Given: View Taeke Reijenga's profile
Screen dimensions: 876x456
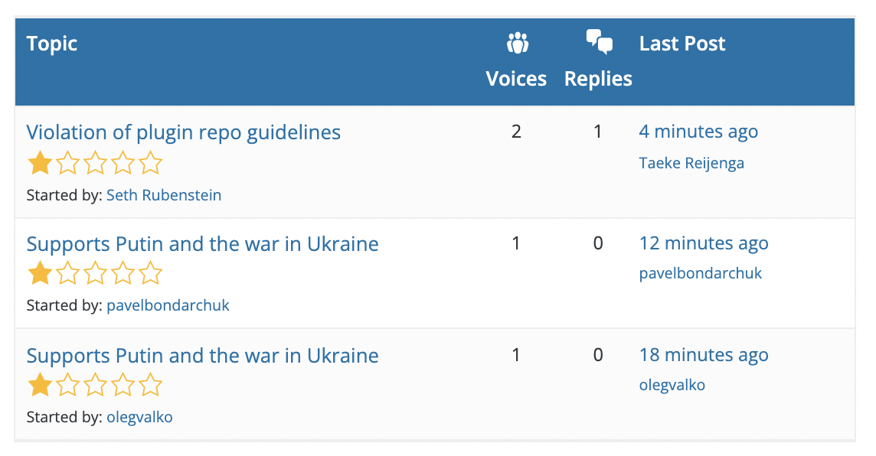Looking at the screenshot, I should point(691,163).
